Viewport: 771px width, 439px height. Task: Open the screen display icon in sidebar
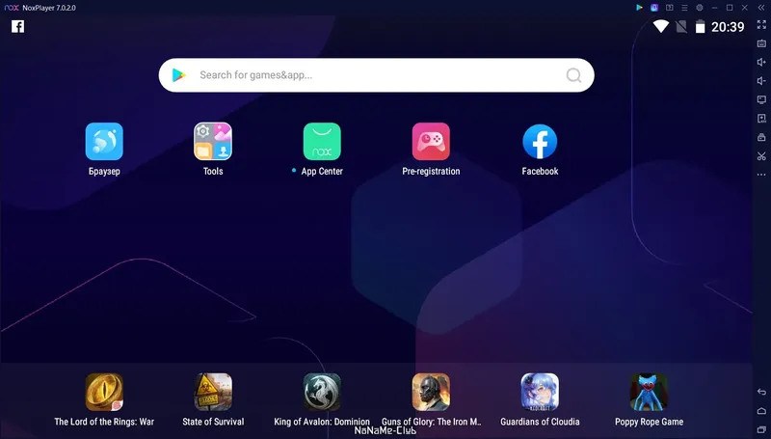[761, 100]
